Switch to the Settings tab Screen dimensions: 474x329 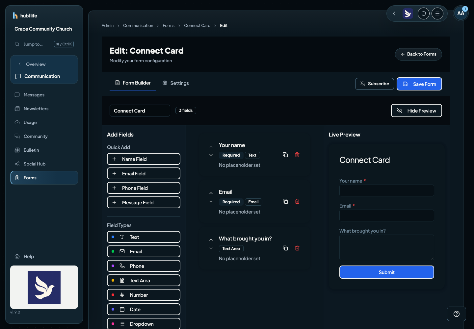175,83
